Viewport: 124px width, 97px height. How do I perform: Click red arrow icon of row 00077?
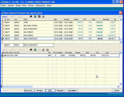tap(3, 32)
